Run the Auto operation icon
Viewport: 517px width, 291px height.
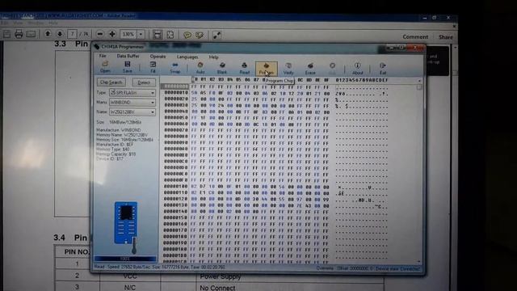tap(200, 68)
